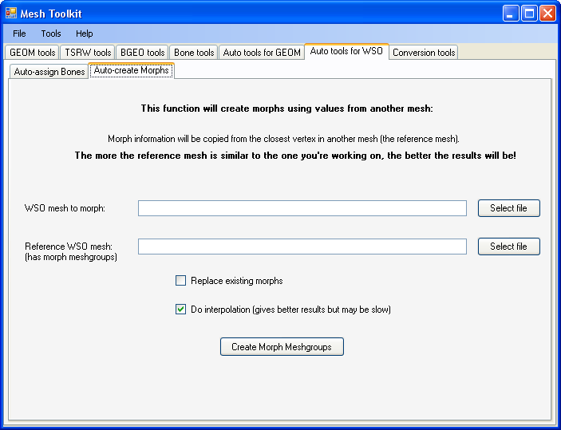Uncheck the Do interpolation checkbox
Image resolution: width=561 pixels, height=430 pixels.
click(180, 309)
